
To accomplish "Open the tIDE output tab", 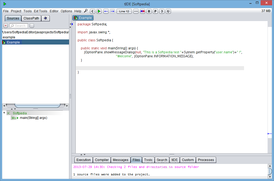I will coord(174,160).
